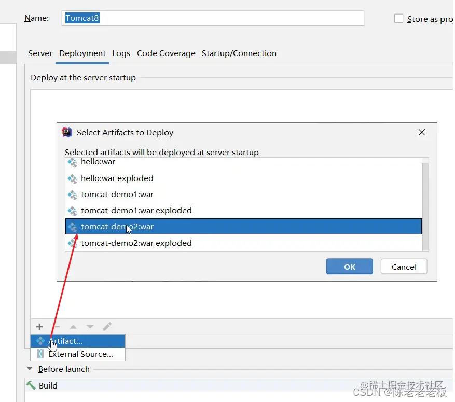Click the IntelliJ logo in dialog title
The height and width of the screenshot is (402, 455).
tap(67, 132)
